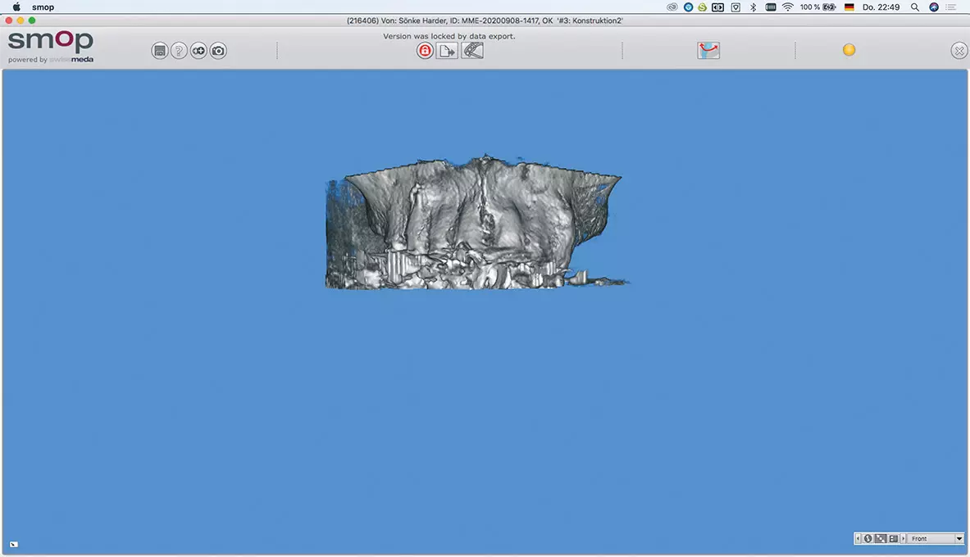Open Siri from the menu bar
The image size is (970, 557).
coord(933,7)
